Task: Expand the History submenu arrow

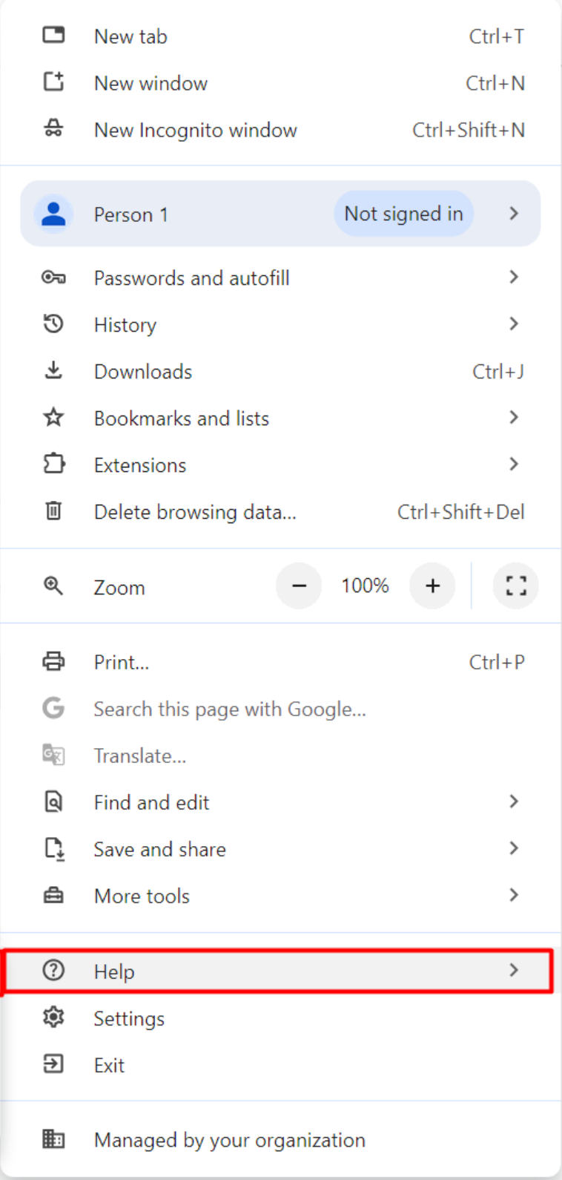Action: 513,324
